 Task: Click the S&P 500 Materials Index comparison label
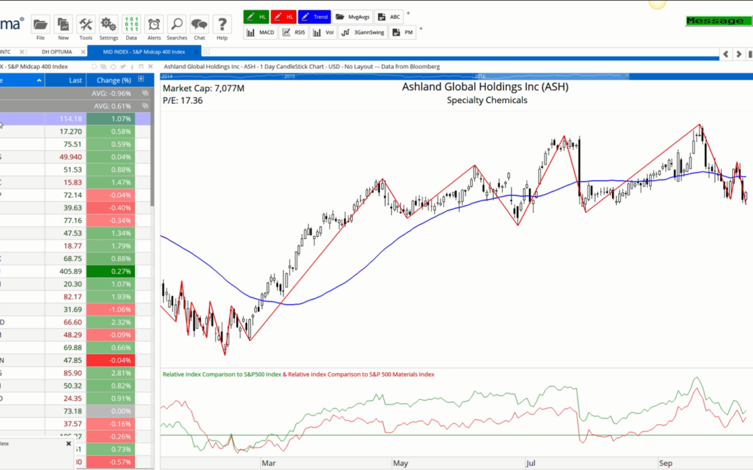tap(361, 374)
